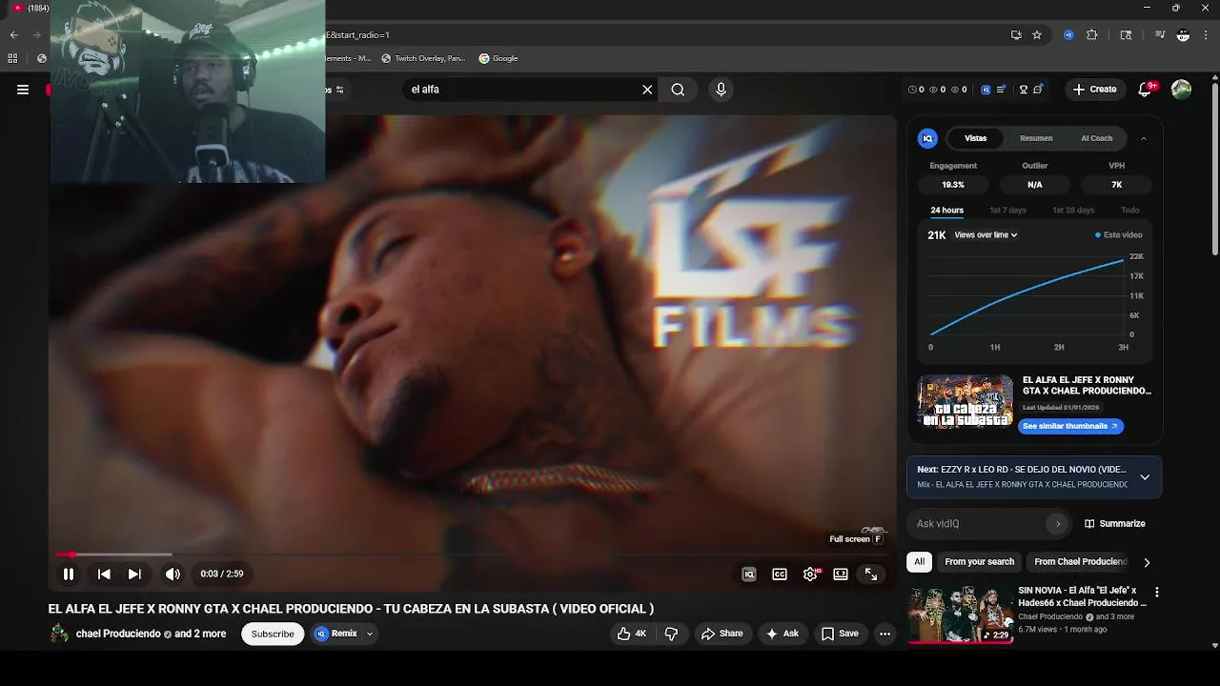Open the Chrome apps grid shortcut
Image resolution: width=1220 pixels, height=686 pixels.
click(12, 58)
